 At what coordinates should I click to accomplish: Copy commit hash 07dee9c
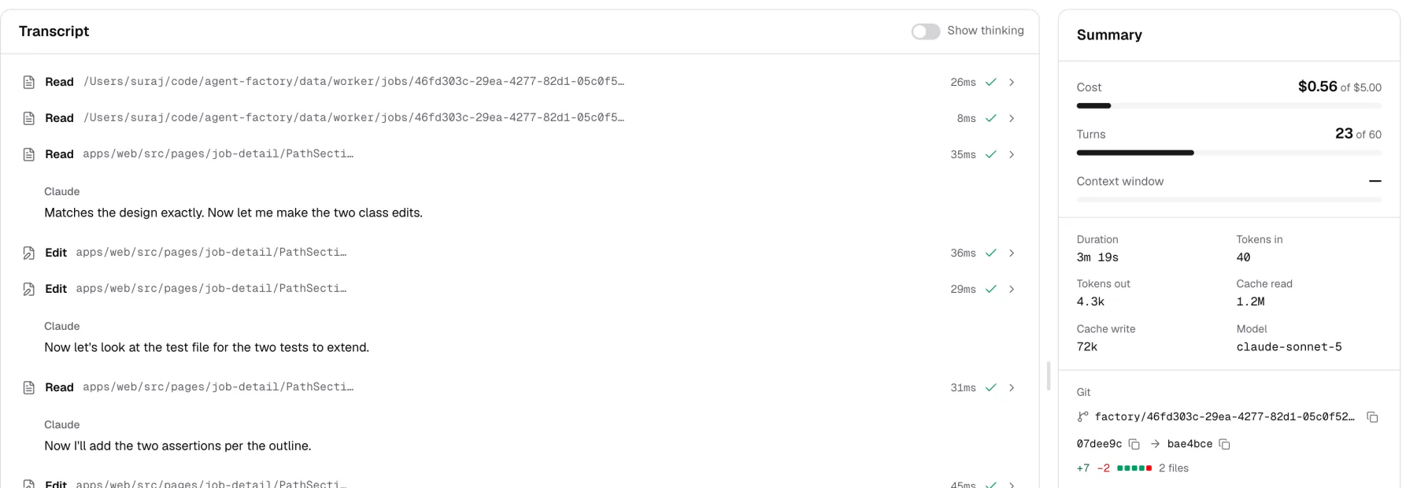pos(1134,444)
